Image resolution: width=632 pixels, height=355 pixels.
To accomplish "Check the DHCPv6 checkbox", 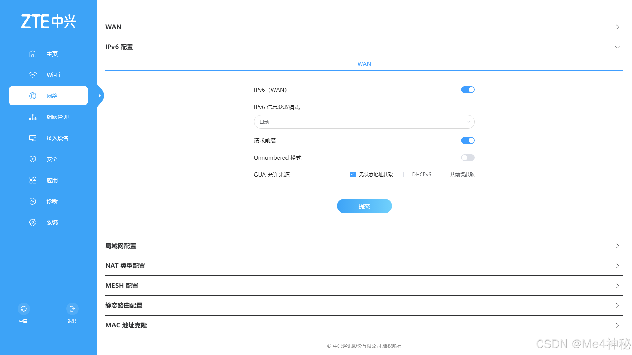I will [406, 175].
